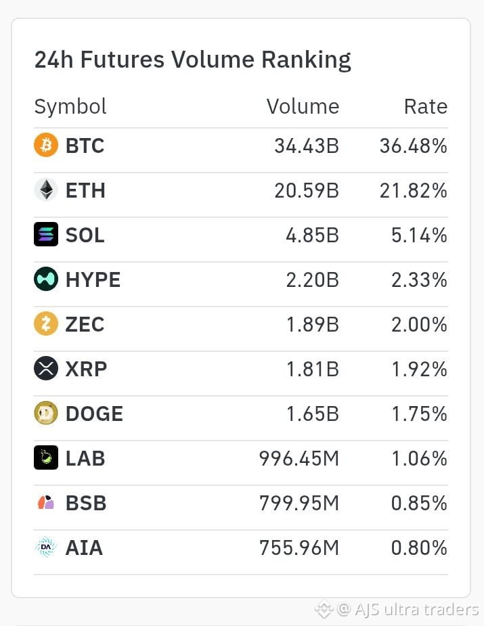This screenshot has height=626, width=484.
Task: Click the Symbol column header
Action: pos(70,107)
